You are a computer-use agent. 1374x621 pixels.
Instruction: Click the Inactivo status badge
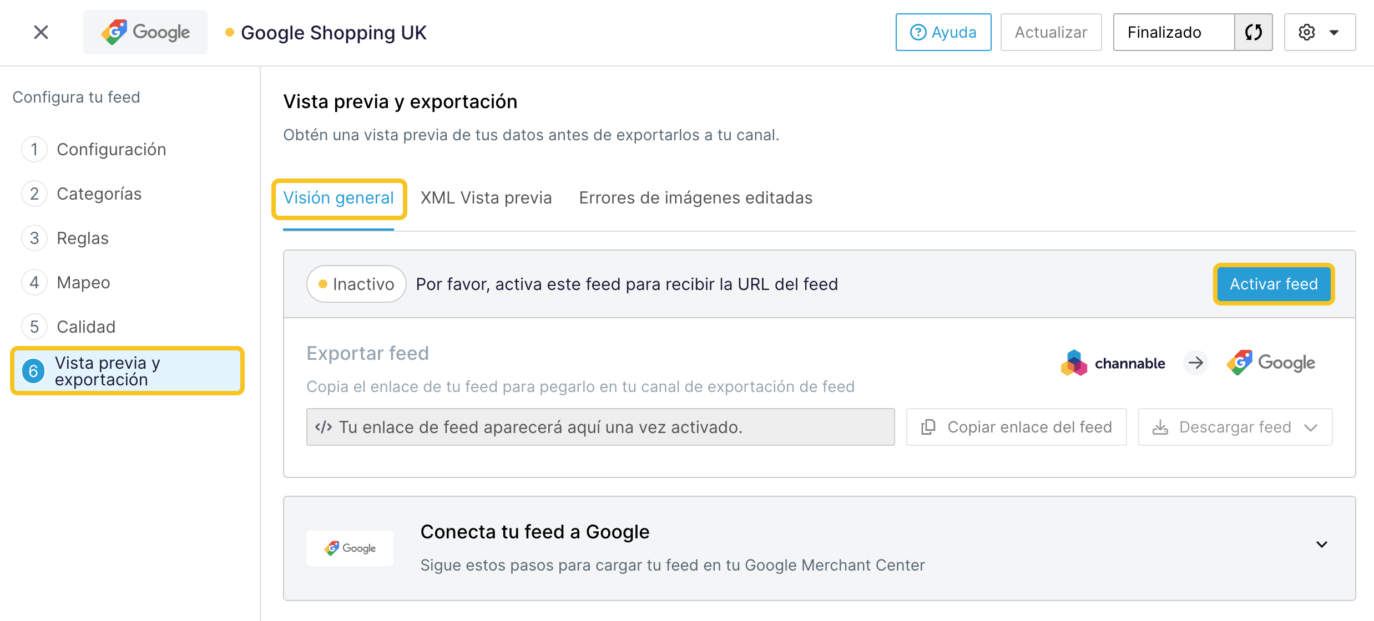[x=356, y=284]
